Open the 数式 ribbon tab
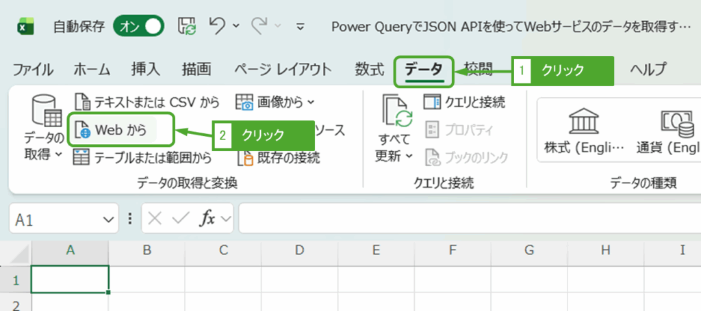The image size is (701, 311). pos(369,69)
